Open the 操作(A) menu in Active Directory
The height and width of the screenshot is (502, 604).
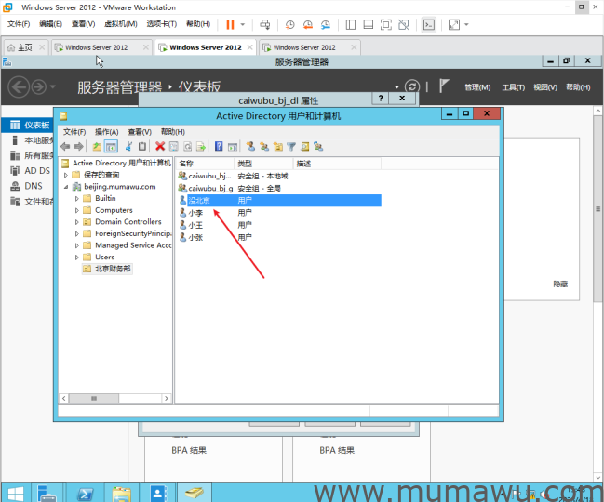click(x=106, y=132)
